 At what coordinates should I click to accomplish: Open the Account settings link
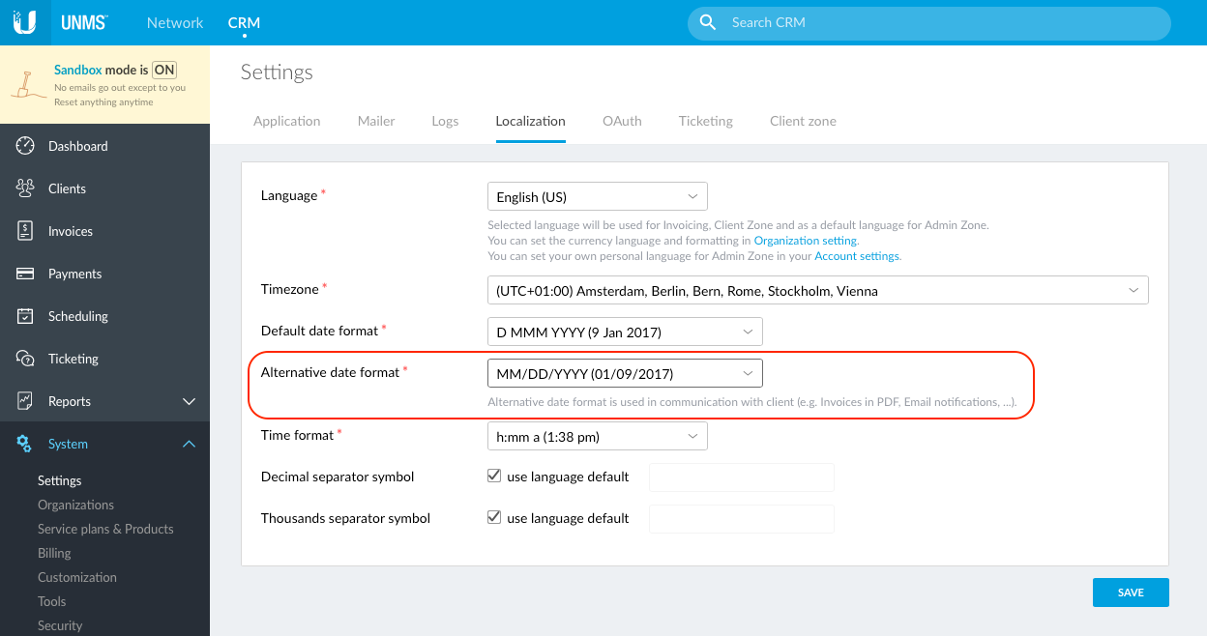(x=857, y=256)
